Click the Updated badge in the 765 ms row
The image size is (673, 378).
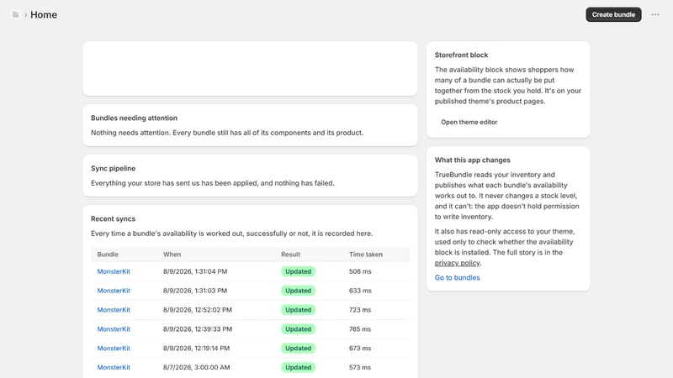[299, 329]
